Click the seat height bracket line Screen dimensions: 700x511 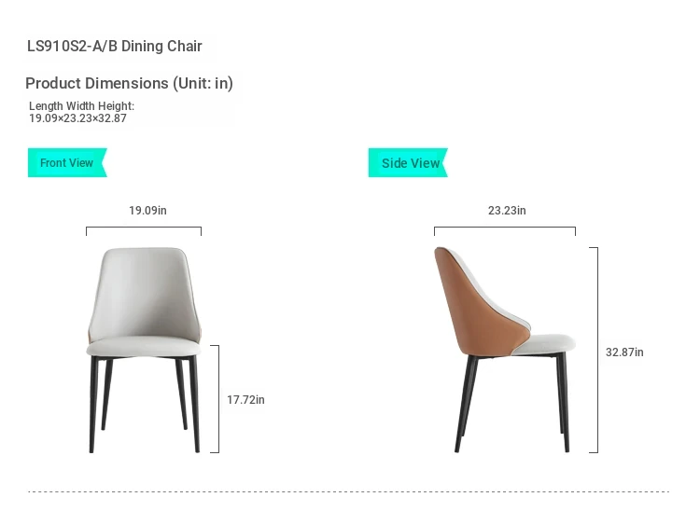[x=217, y=399]
